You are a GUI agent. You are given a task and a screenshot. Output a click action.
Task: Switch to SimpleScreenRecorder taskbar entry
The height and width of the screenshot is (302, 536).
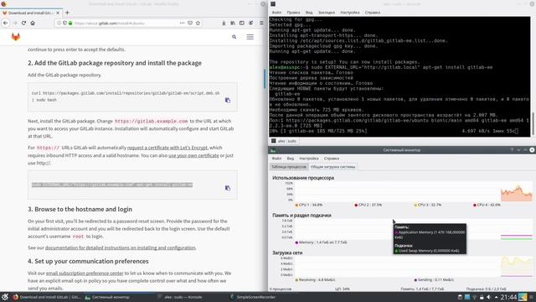coord(253,297)
